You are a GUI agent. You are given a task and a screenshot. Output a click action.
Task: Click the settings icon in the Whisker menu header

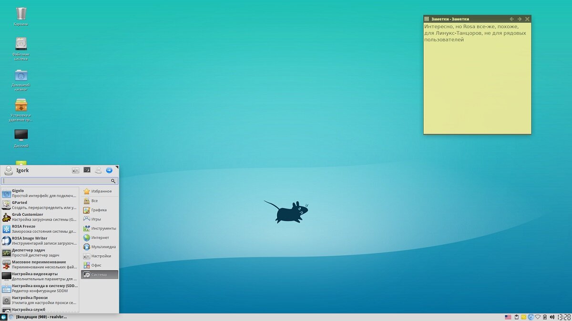pos(75,170)
